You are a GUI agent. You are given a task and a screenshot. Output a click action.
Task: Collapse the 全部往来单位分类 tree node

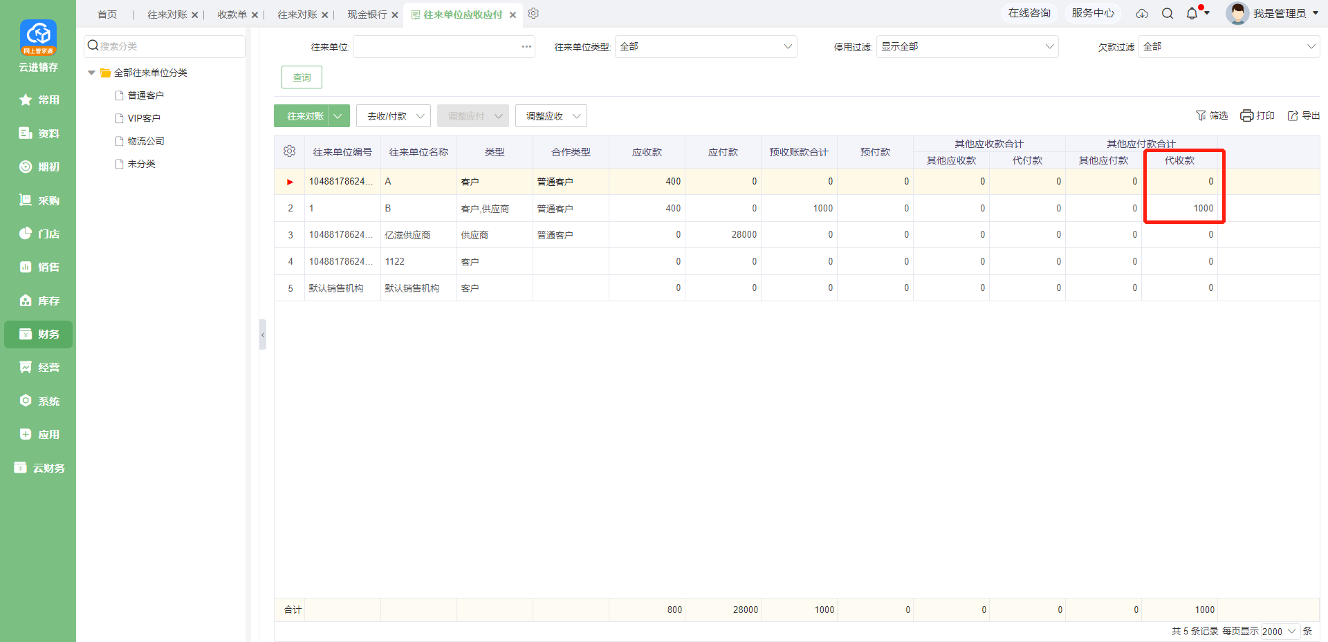coord(91,73)
